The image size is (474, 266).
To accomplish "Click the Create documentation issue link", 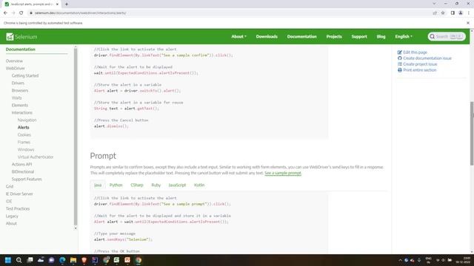I will pyautogui.click(x=427, y=58).
